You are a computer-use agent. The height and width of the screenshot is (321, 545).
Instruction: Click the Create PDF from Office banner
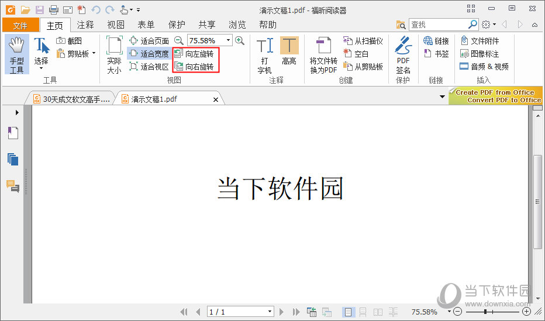[x=495, y=96]
